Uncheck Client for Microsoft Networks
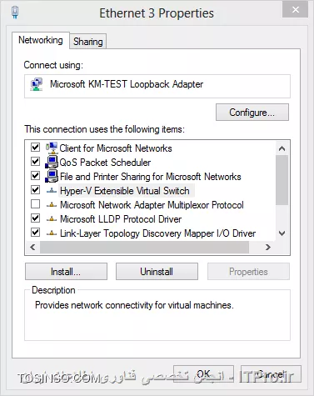Viewport: 314px width, 396px height. pyautogui.click(x=35, y=147)
